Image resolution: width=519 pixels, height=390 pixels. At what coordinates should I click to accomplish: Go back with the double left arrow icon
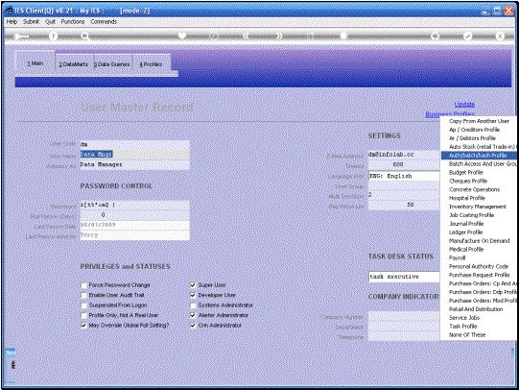[x=246, y=36]
